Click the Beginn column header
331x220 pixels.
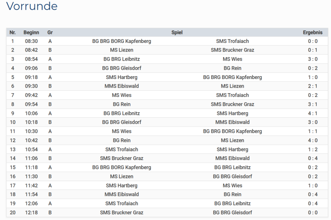tap(31, 32)
